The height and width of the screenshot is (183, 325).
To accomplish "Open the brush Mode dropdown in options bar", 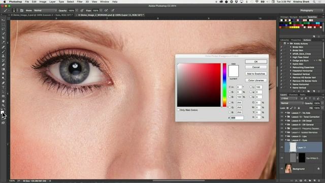I will (45, 10).
